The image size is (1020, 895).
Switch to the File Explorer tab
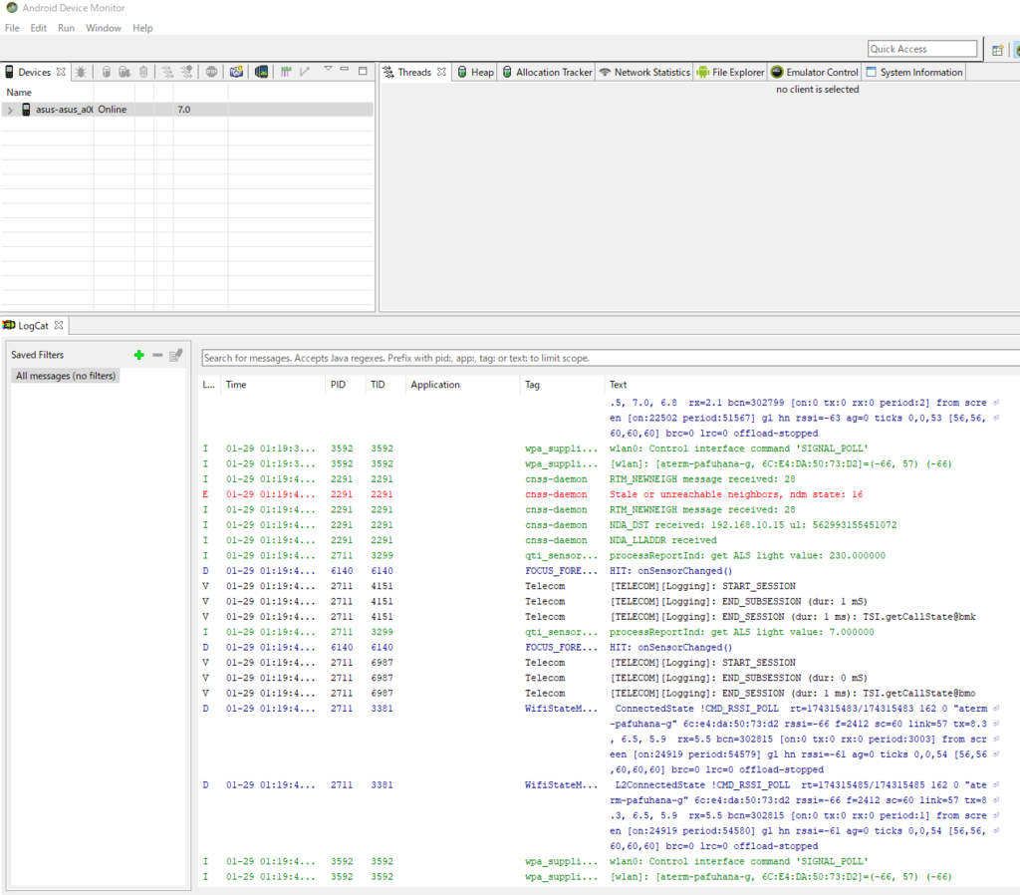[730, 72]
